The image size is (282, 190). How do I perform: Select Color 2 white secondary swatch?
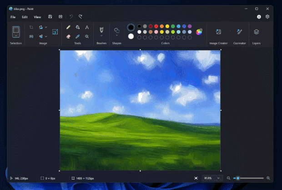coord(131,36)
